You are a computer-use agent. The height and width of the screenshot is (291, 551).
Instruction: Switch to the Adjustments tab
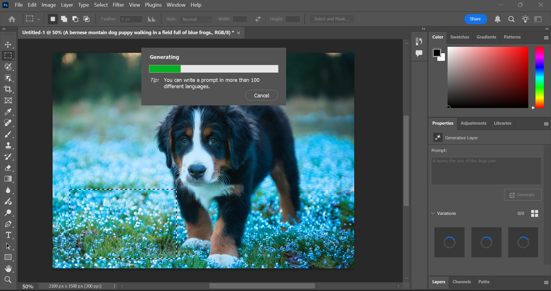[x=473, y=123]
